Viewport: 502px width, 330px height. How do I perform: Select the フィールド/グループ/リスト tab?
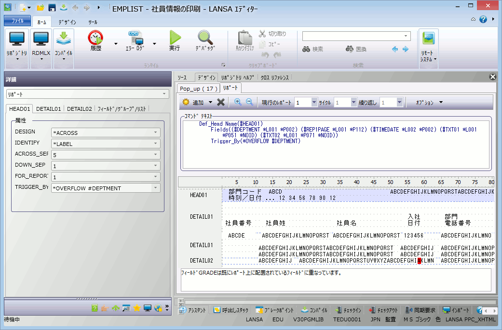(x=122, y=109)
